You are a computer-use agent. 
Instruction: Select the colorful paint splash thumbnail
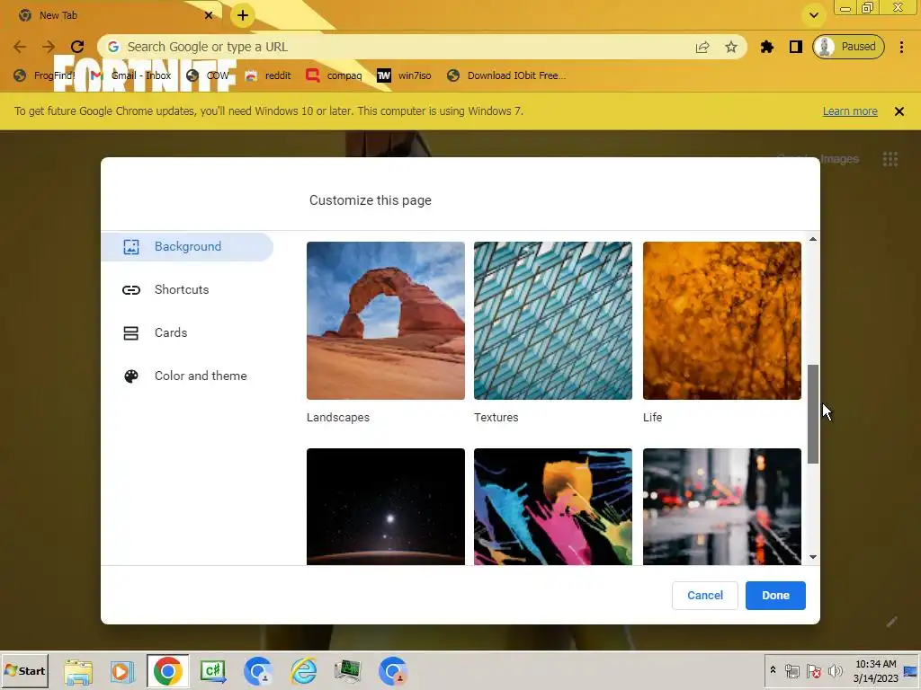(x=553, y=507)
